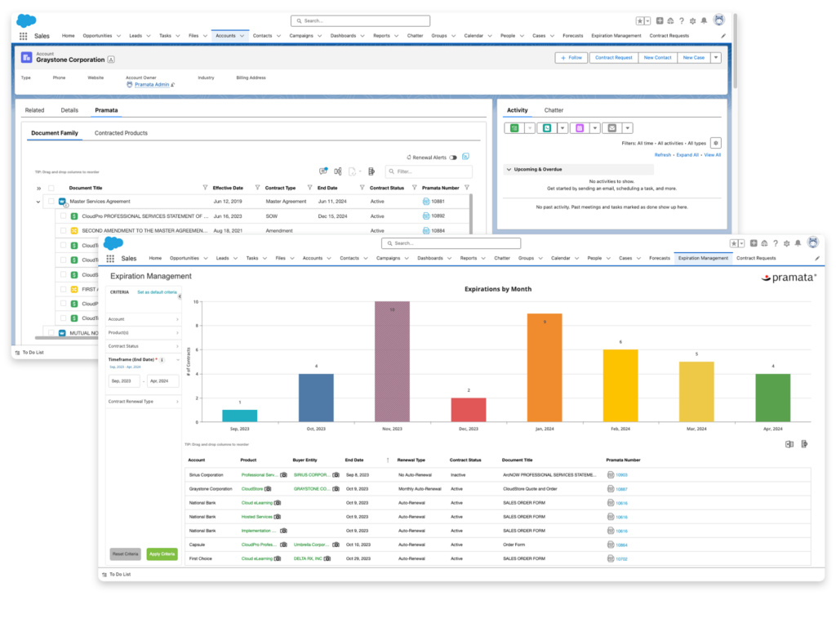Click the edit navigation pencil in Graystone account window
The image size is (836, 627).
tap(723, 36)
